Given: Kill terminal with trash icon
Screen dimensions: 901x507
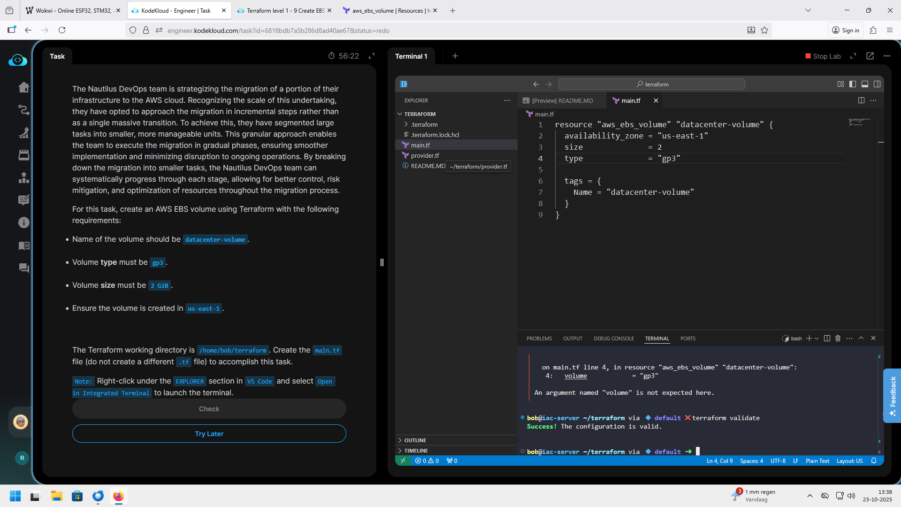Looking at the screenshot, I should [838, 338].
